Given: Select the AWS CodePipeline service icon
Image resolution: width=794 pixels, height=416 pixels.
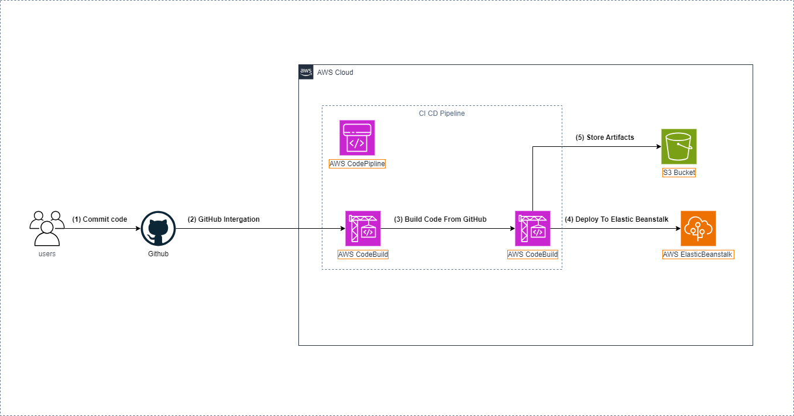Looking at the screenshot, I should (x=357, y=138).
